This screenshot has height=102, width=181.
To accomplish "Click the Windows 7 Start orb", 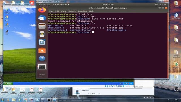I will click(x=3, y=100).
